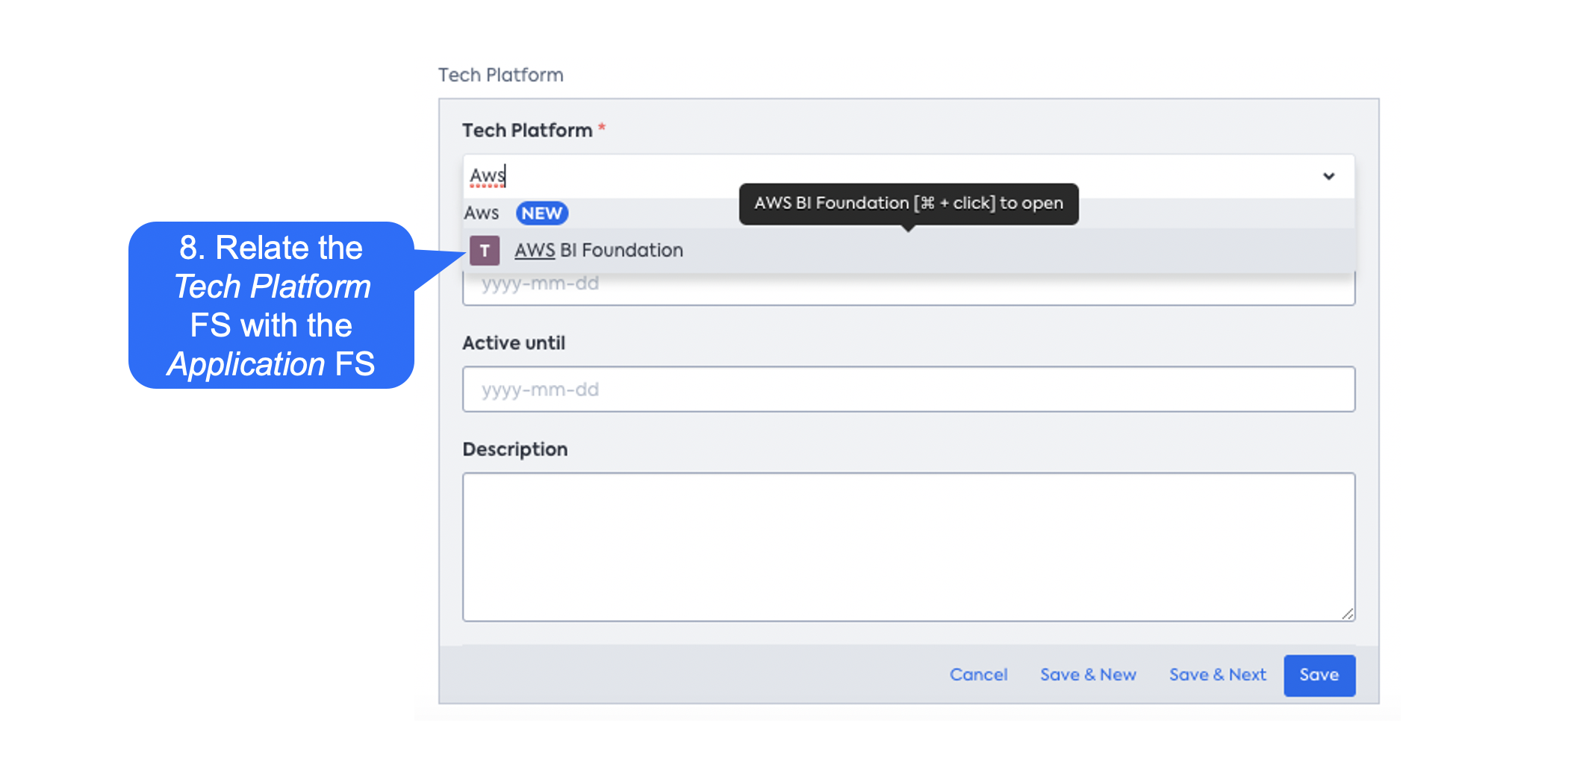This screenshot has width=1583, height=779.
Task: Click the Active until label
Action: (x=514, y=343)
